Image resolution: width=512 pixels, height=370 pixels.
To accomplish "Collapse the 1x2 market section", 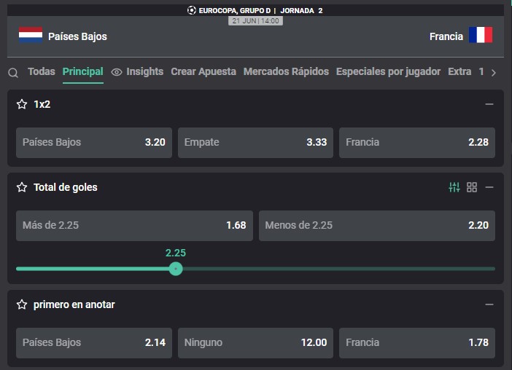I will (489, 104).
